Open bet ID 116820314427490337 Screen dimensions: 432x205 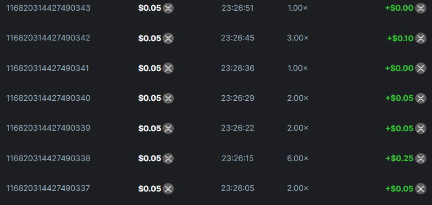(x=48, y=189)
